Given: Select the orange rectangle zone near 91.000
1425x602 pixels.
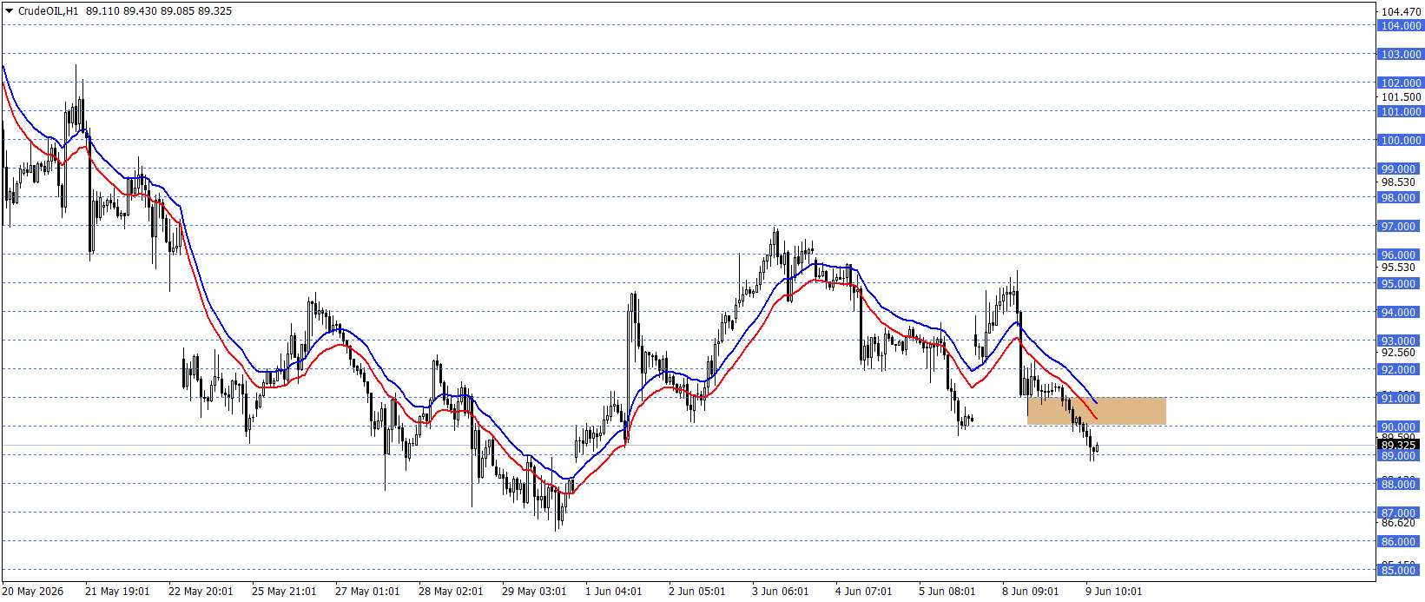Looking at the screenshot, I should tap(1096, 411).
